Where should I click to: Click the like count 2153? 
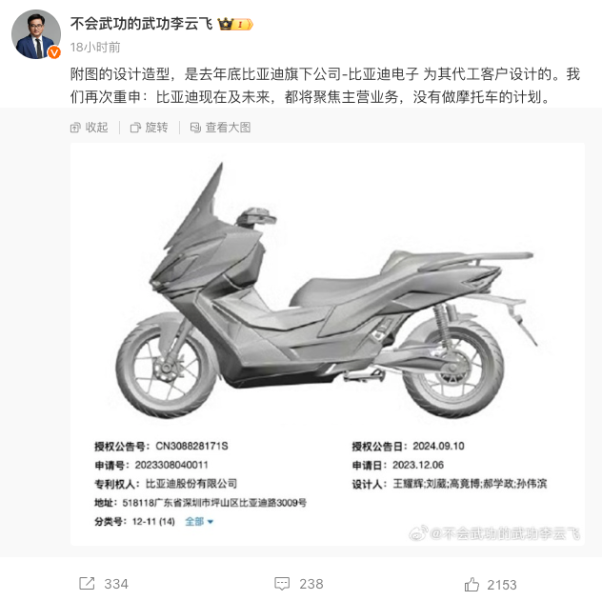pos(502,585)
